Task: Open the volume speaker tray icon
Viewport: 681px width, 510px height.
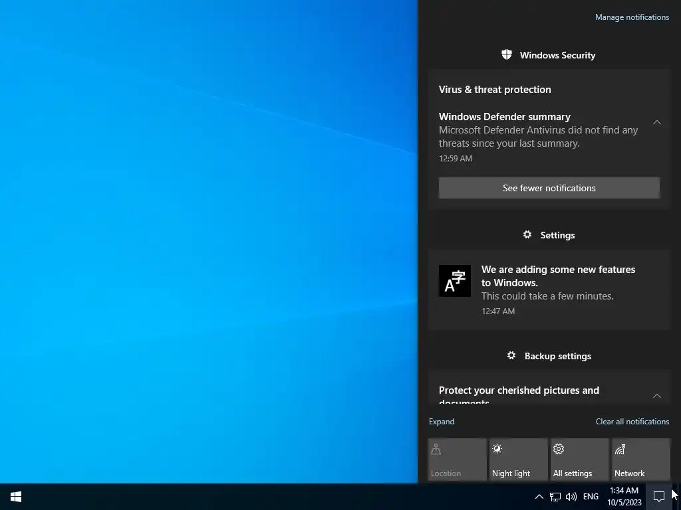Action: pos(571,497)
